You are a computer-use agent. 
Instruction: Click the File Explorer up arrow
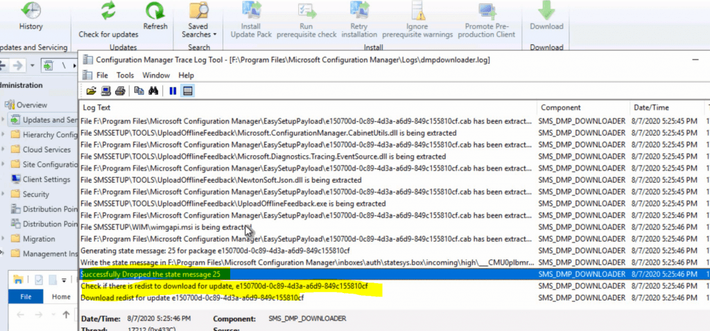pos(66,314)
